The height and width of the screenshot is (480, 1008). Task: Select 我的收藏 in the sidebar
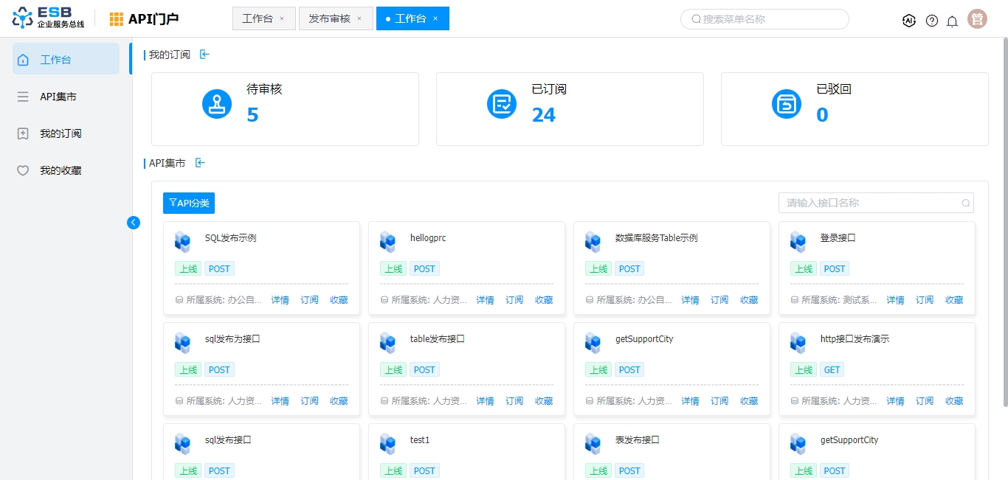coord(61,170)
